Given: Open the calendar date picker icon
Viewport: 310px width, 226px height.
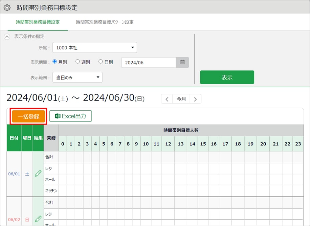Looking at the screenshot, I should coord(182,62).
